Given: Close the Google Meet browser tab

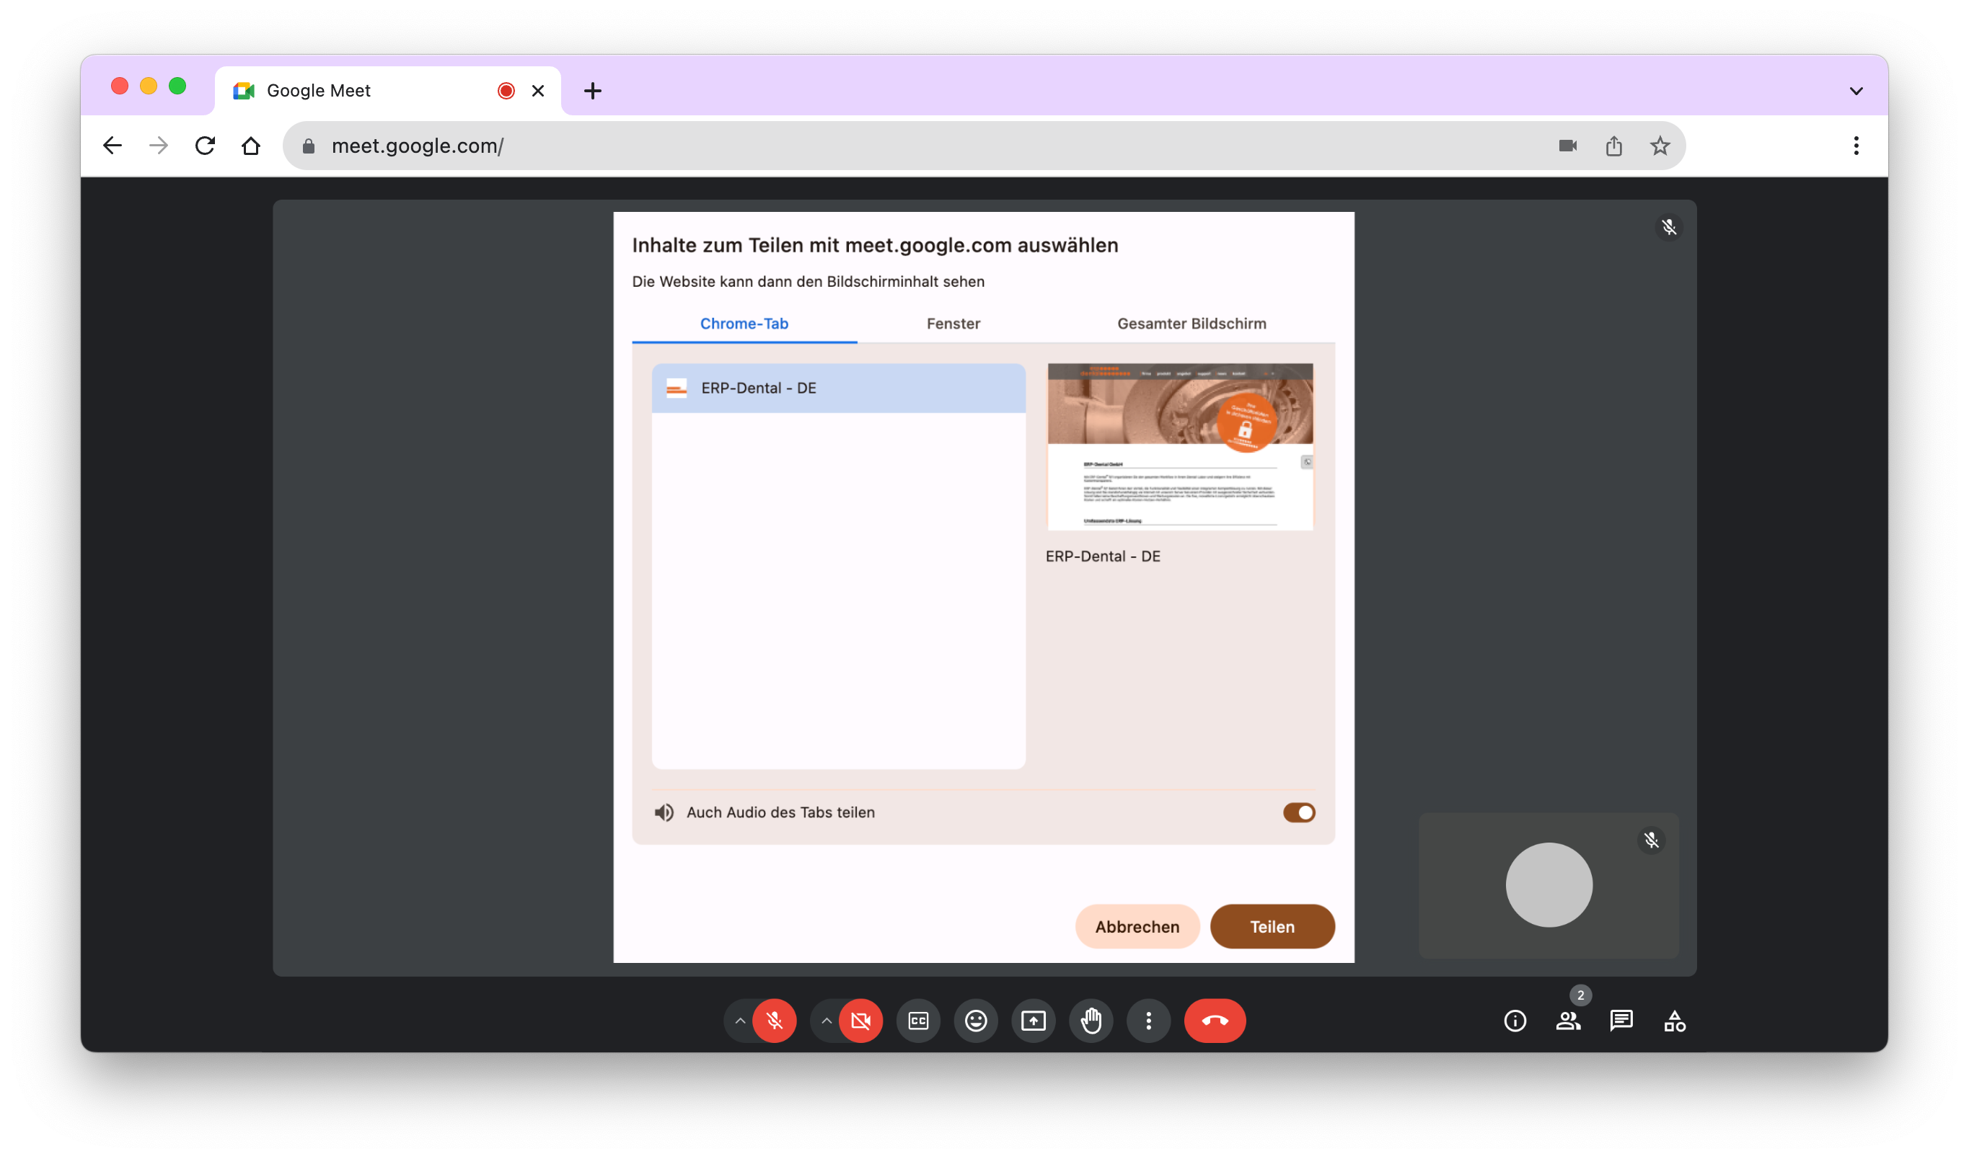Looking at the screenshot, I should (x=537, y=91).
